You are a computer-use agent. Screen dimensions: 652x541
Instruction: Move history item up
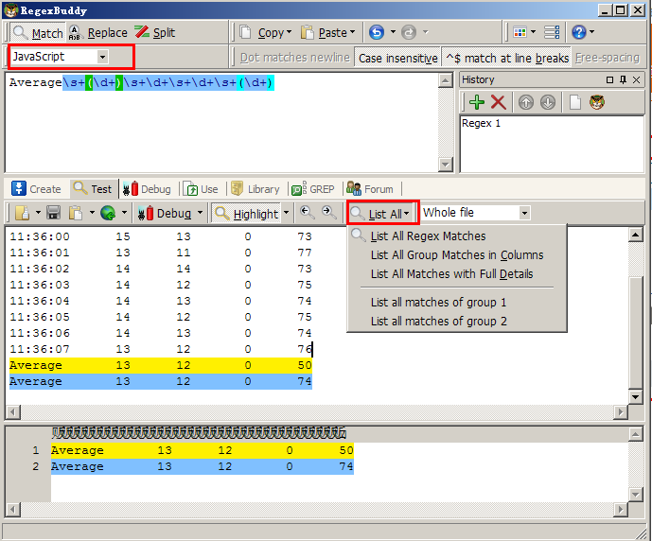(526, 102)
